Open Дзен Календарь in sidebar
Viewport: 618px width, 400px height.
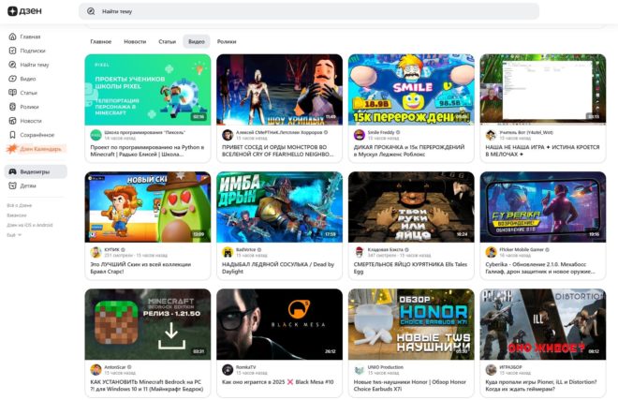pos(36,149)
